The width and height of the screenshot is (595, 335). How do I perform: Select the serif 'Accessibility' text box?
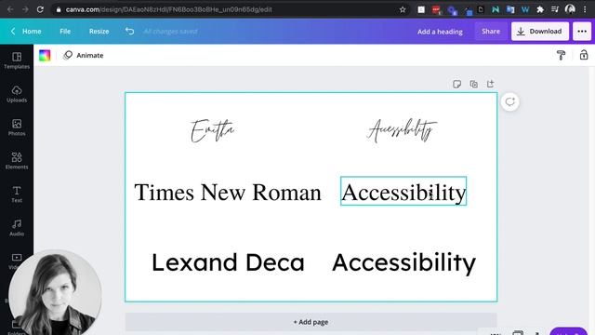coord(403,192)
